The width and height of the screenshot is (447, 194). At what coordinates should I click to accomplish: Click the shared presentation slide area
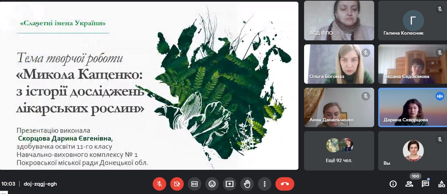[x=149, y=86]
